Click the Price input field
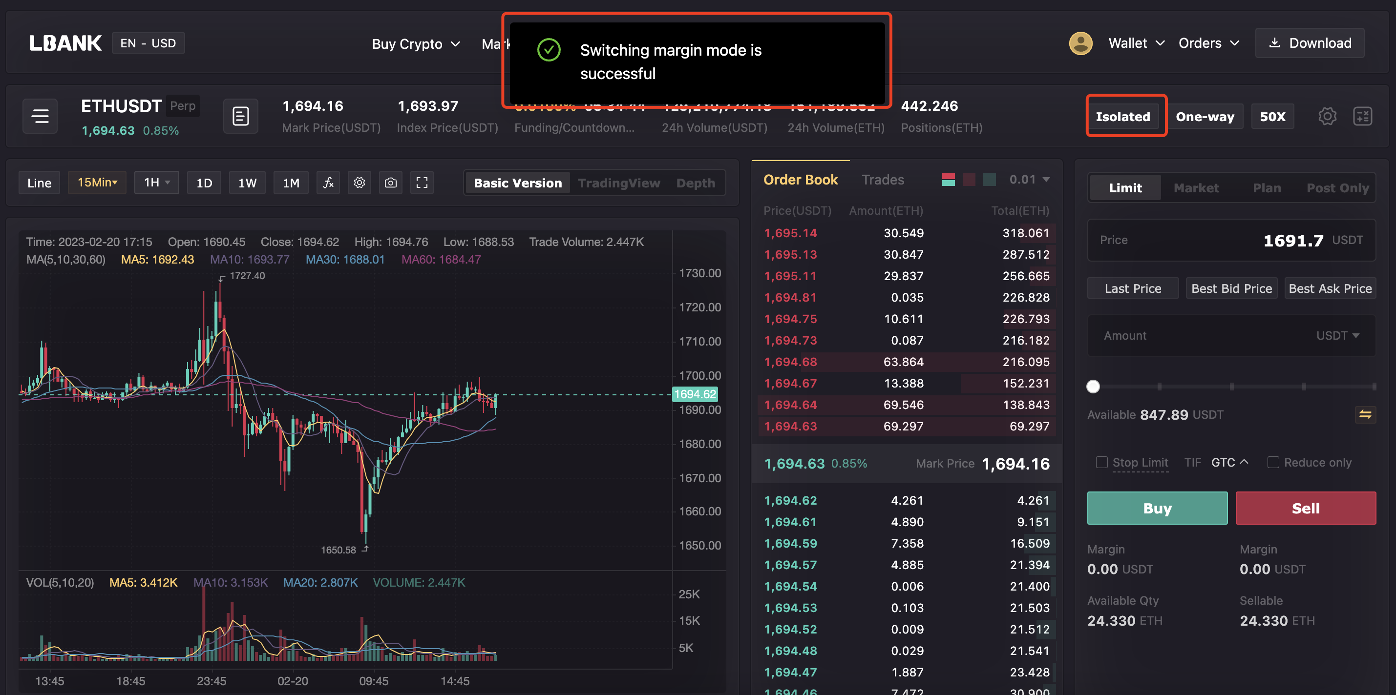1396x695 pixels. 1231,240
